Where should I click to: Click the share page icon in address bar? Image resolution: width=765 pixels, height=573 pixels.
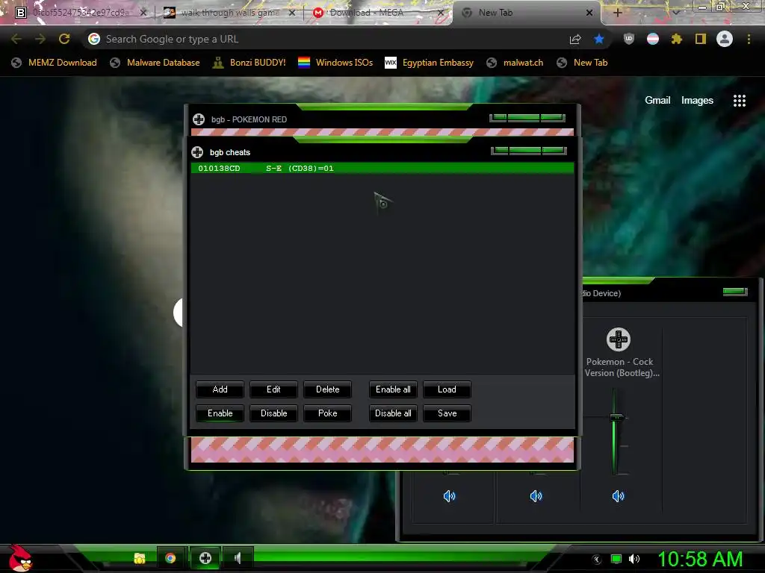(575, 39)
